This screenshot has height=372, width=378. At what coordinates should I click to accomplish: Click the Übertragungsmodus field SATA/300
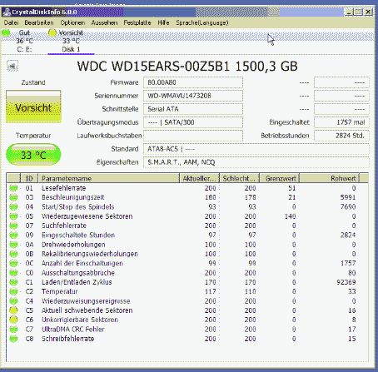[193, 122]
